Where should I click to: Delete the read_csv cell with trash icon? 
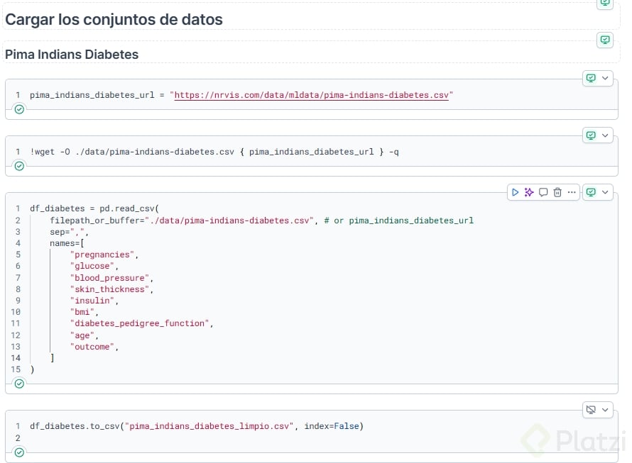click(557, 192)
